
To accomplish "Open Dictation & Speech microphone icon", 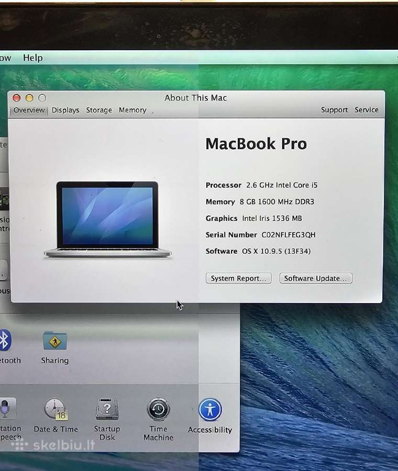I will pos(7,409).
